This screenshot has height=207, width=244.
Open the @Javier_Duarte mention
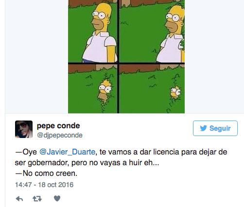[68, 152]
